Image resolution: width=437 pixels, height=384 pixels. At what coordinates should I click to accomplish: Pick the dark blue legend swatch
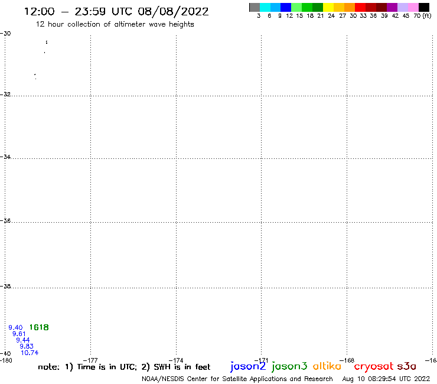286,7
